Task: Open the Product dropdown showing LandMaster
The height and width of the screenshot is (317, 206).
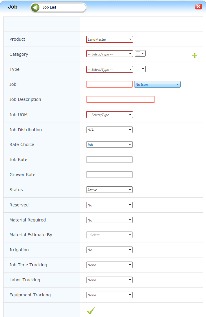Action: [x=109, y=39]
